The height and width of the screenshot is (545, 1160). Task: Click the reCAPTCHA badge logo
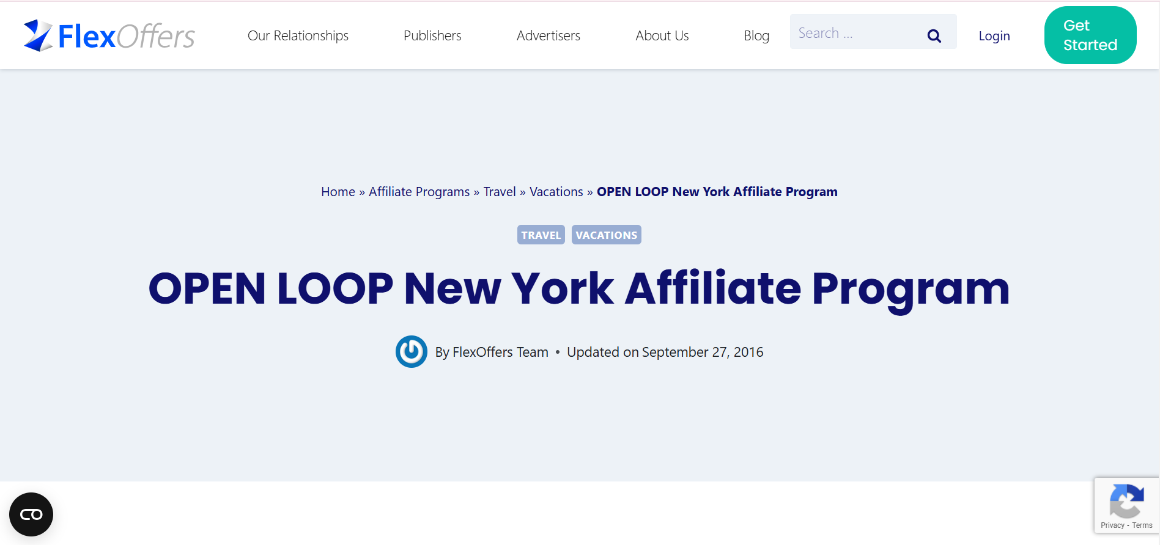coord(1126,501)
